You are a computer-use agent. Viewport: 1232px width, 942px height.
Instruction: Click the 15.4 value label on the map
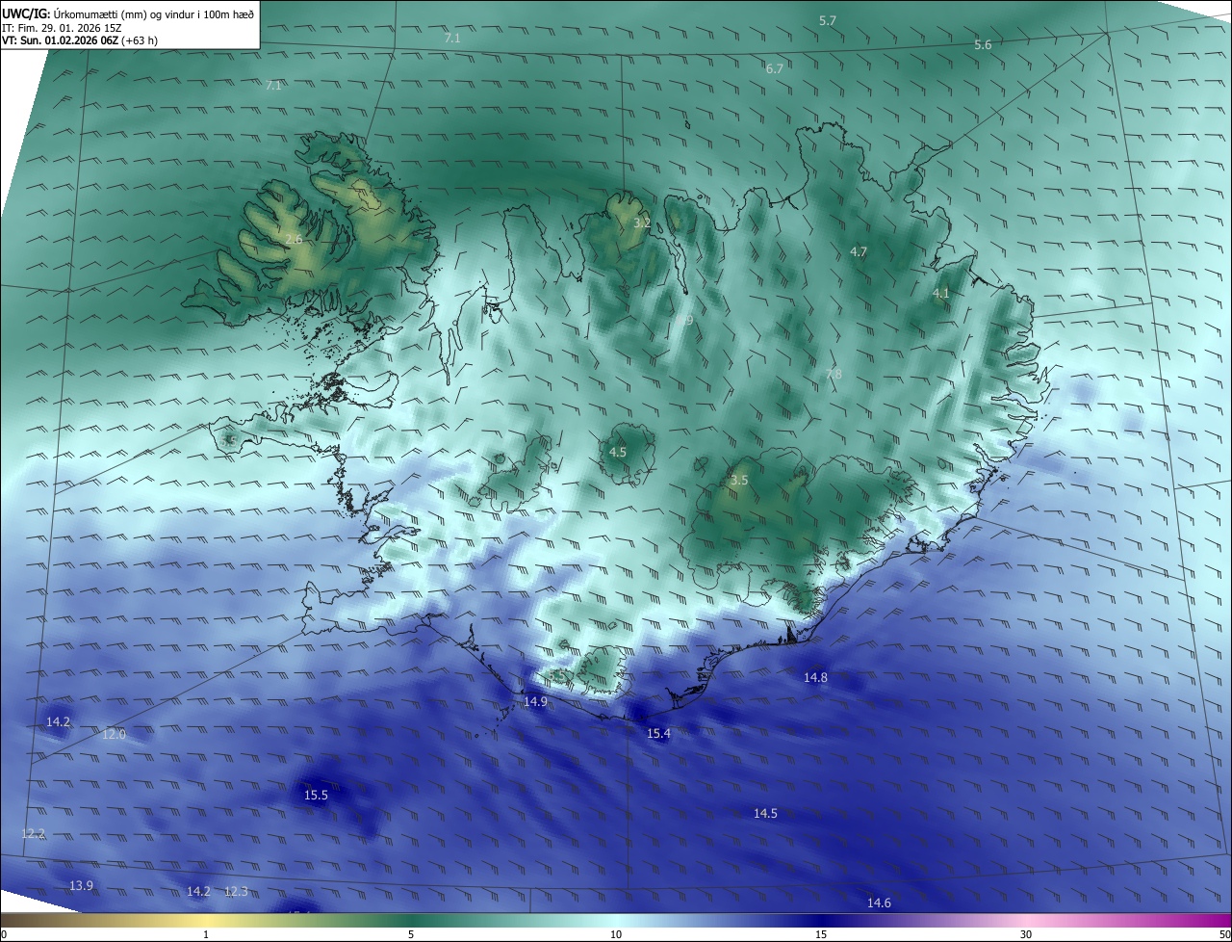pos(658,734)
